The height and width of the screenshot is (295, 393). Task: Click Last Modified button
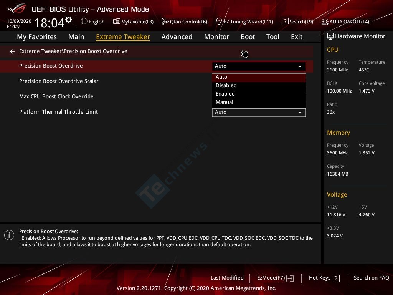click(227, 278)
